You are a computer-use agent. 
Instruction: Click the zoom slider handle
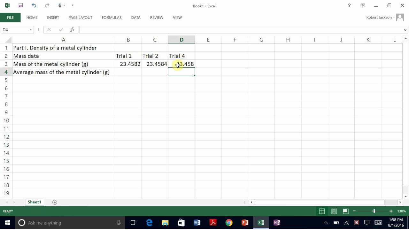click(374, 211)
